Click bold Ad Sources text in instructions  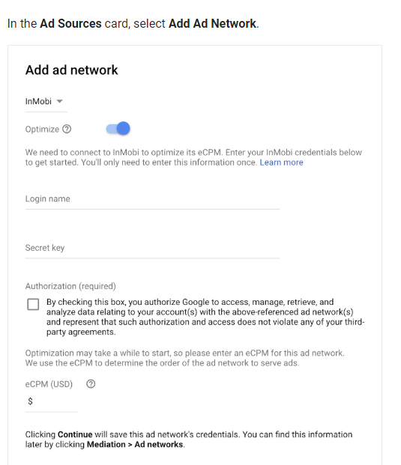[x=70, y=23]
